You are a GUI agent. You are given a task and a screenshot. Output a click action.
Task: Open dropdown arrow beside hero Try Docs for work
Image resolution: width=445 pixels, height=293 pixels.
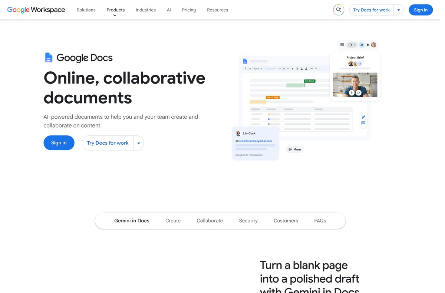pyautogui.click(x=139, y=143)
